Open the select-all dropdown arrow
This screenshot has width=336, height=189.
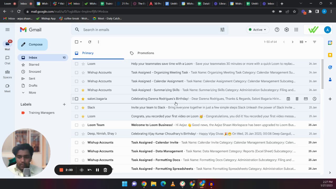coord(81,42)
